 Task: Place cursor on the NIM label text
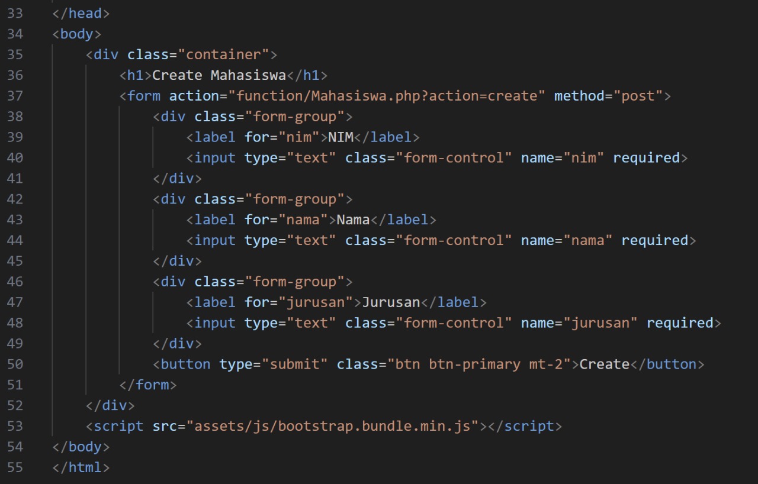tap(341, 137)
